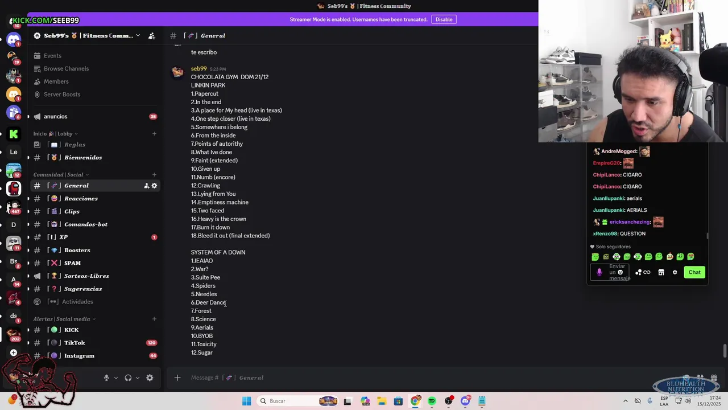The width and height of the screenshot is (728, 410).
Task: Open the XP channel
Action: point(95,237)
